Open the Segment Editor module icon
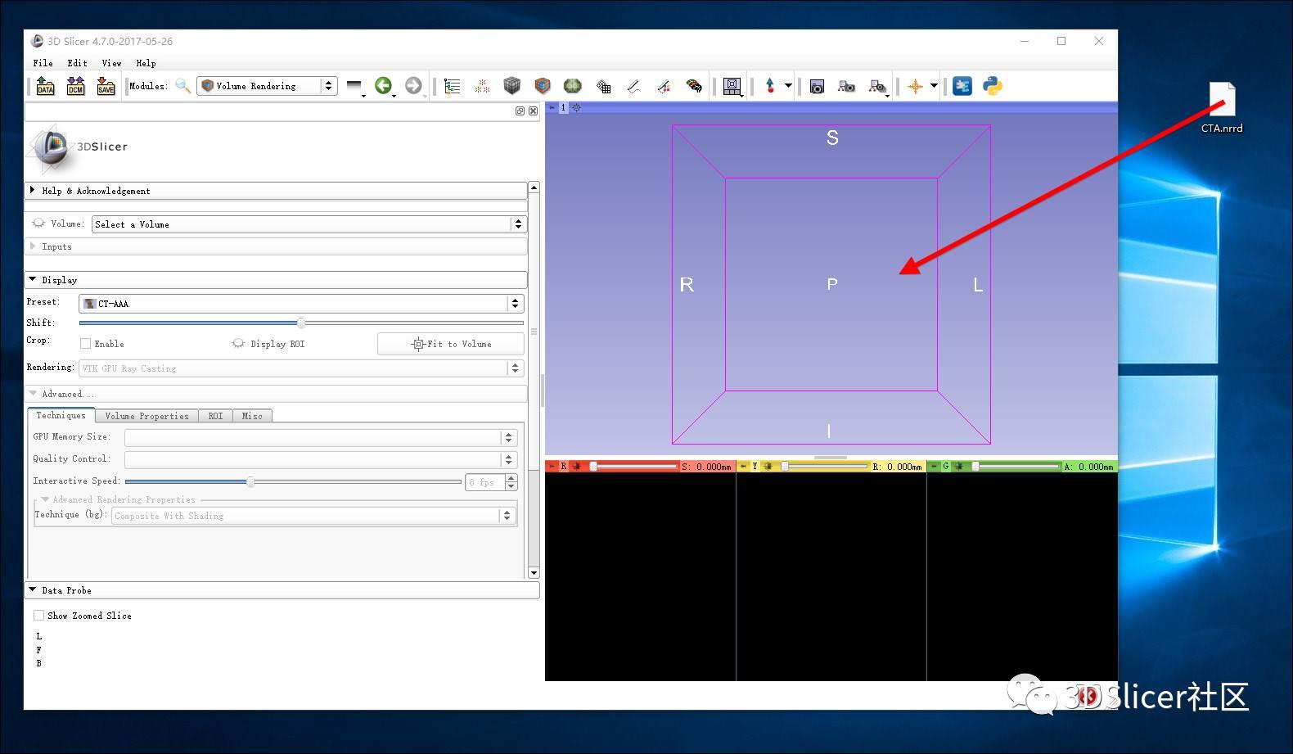 coord(694,86)
